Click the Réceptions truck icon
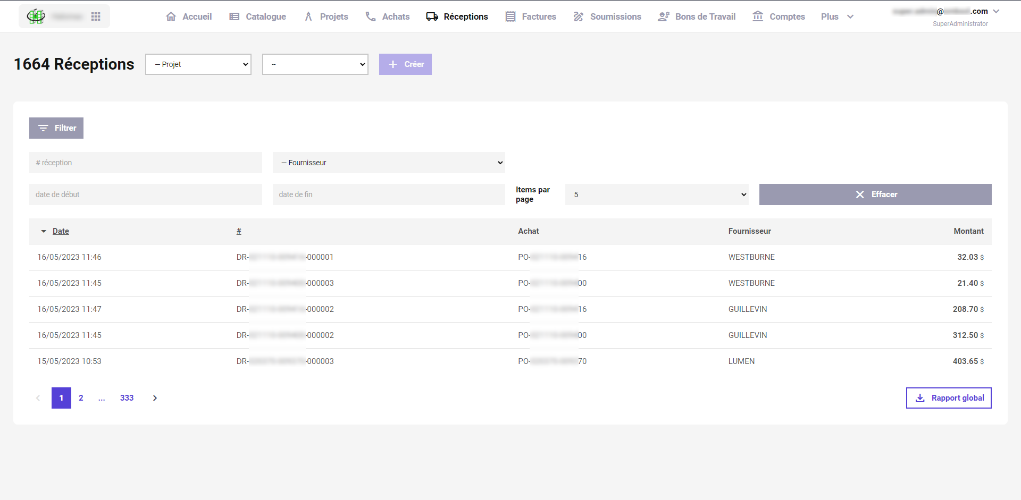The height and width of the screenshot is (500, 1021). (431, 16)
